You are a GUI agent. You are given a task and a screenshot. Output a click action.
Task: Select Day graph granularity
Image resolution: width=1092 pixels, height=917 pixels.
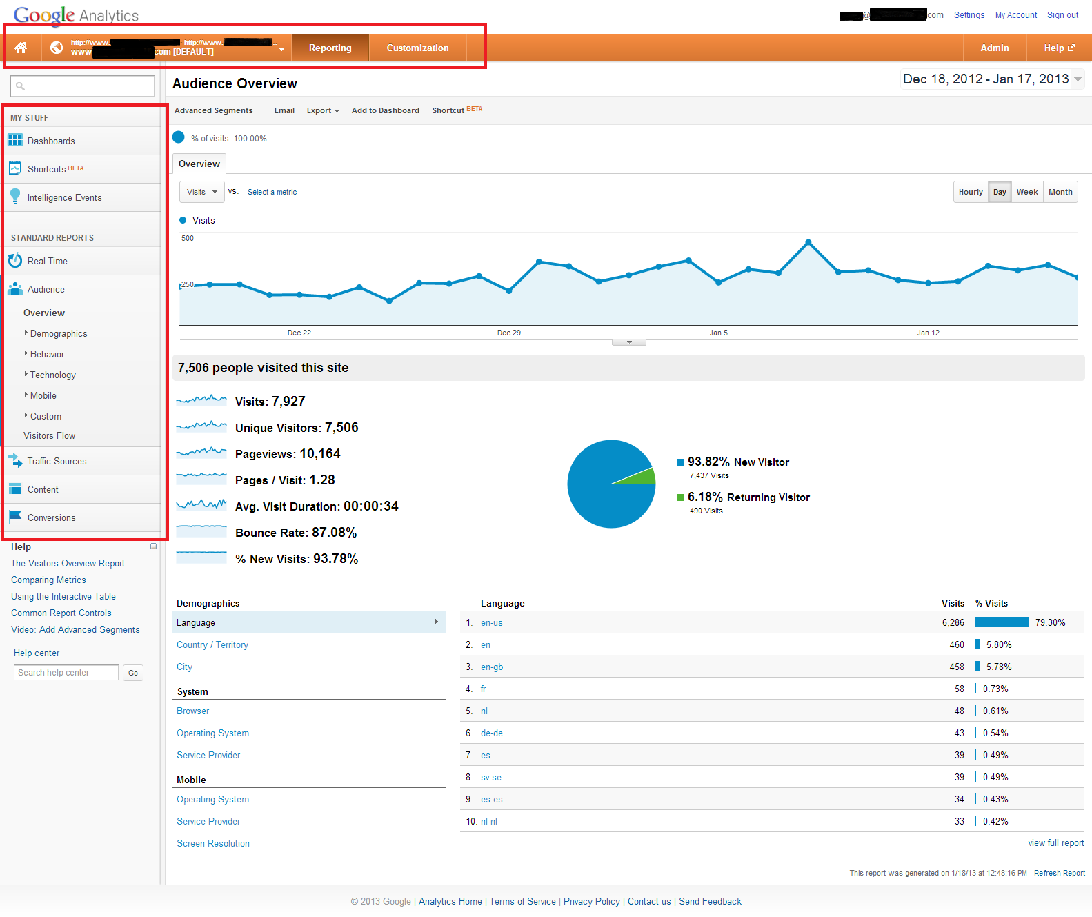click(1000, 192)
